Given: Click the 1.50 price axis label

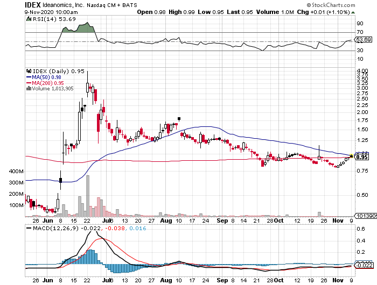Looking at the screenshot, I should 362,130.
